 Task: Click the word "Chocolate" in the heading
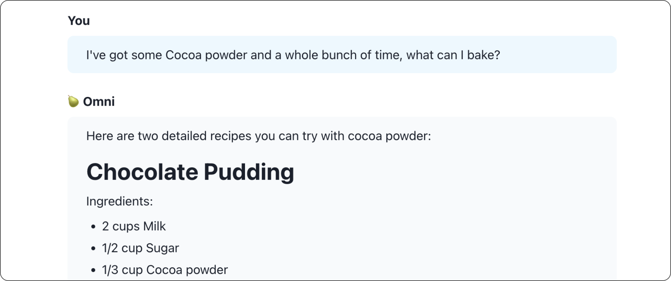(x=142, y=172)
